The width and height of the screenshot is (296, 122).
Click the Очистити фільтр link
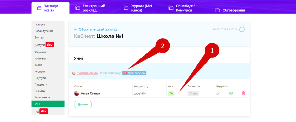pyautogui.click(x=87, y=73)
